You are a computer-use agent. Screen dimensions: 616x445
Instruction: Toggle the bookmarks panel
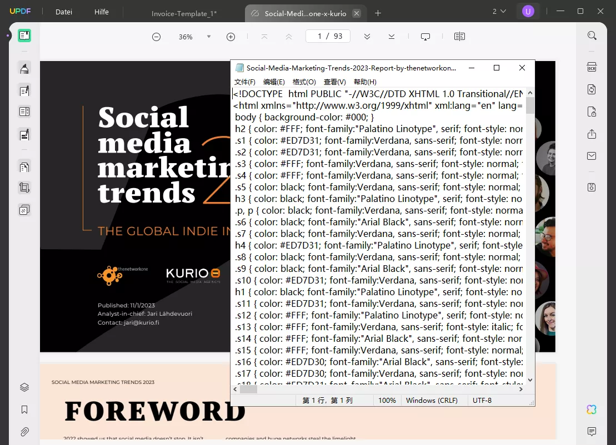click(x=24, y=409)
